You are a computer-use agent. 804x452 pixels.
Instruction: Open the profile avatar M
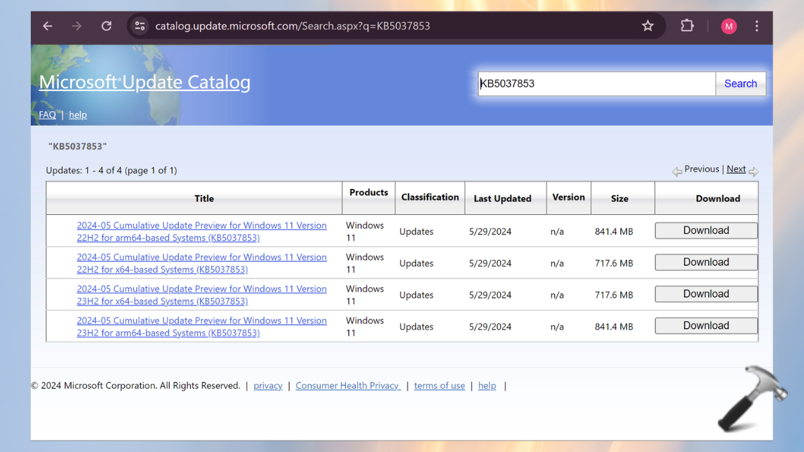[729, 26]
